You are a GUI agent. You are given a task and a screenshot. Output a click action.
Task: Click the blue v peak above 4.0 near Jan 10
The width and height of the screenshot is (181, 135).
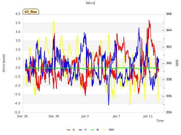coord(139,28)
